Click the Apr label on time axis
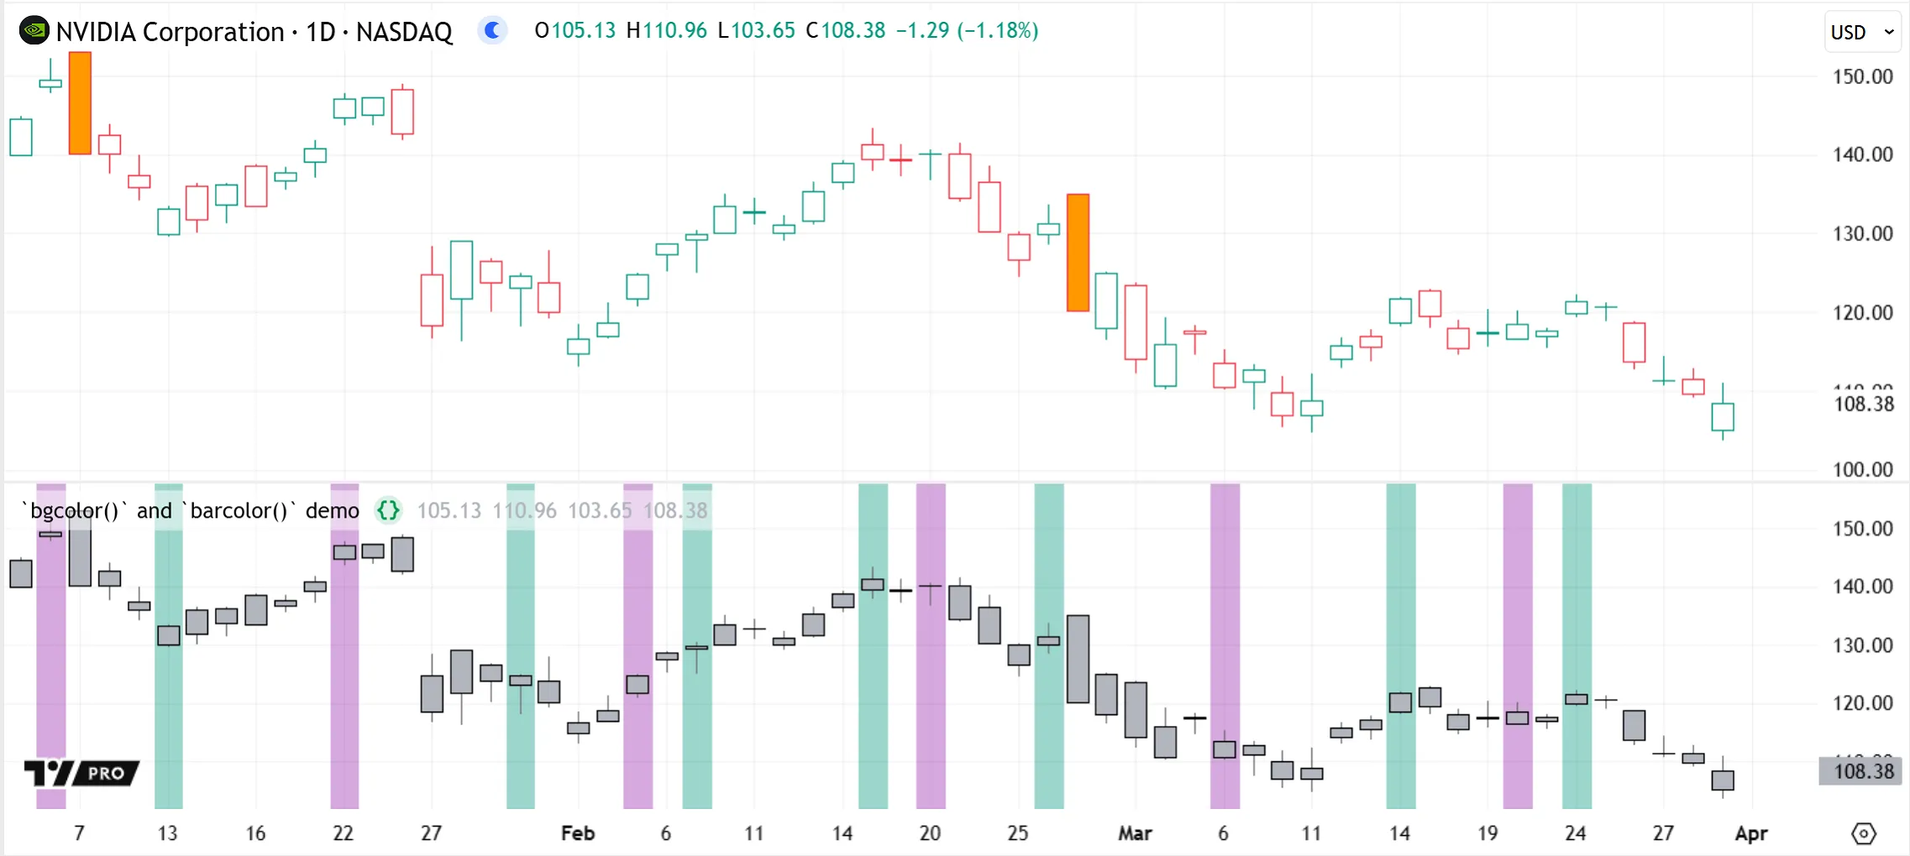The width and height of the screenshot is (1910, 856). coord(1751,833)
